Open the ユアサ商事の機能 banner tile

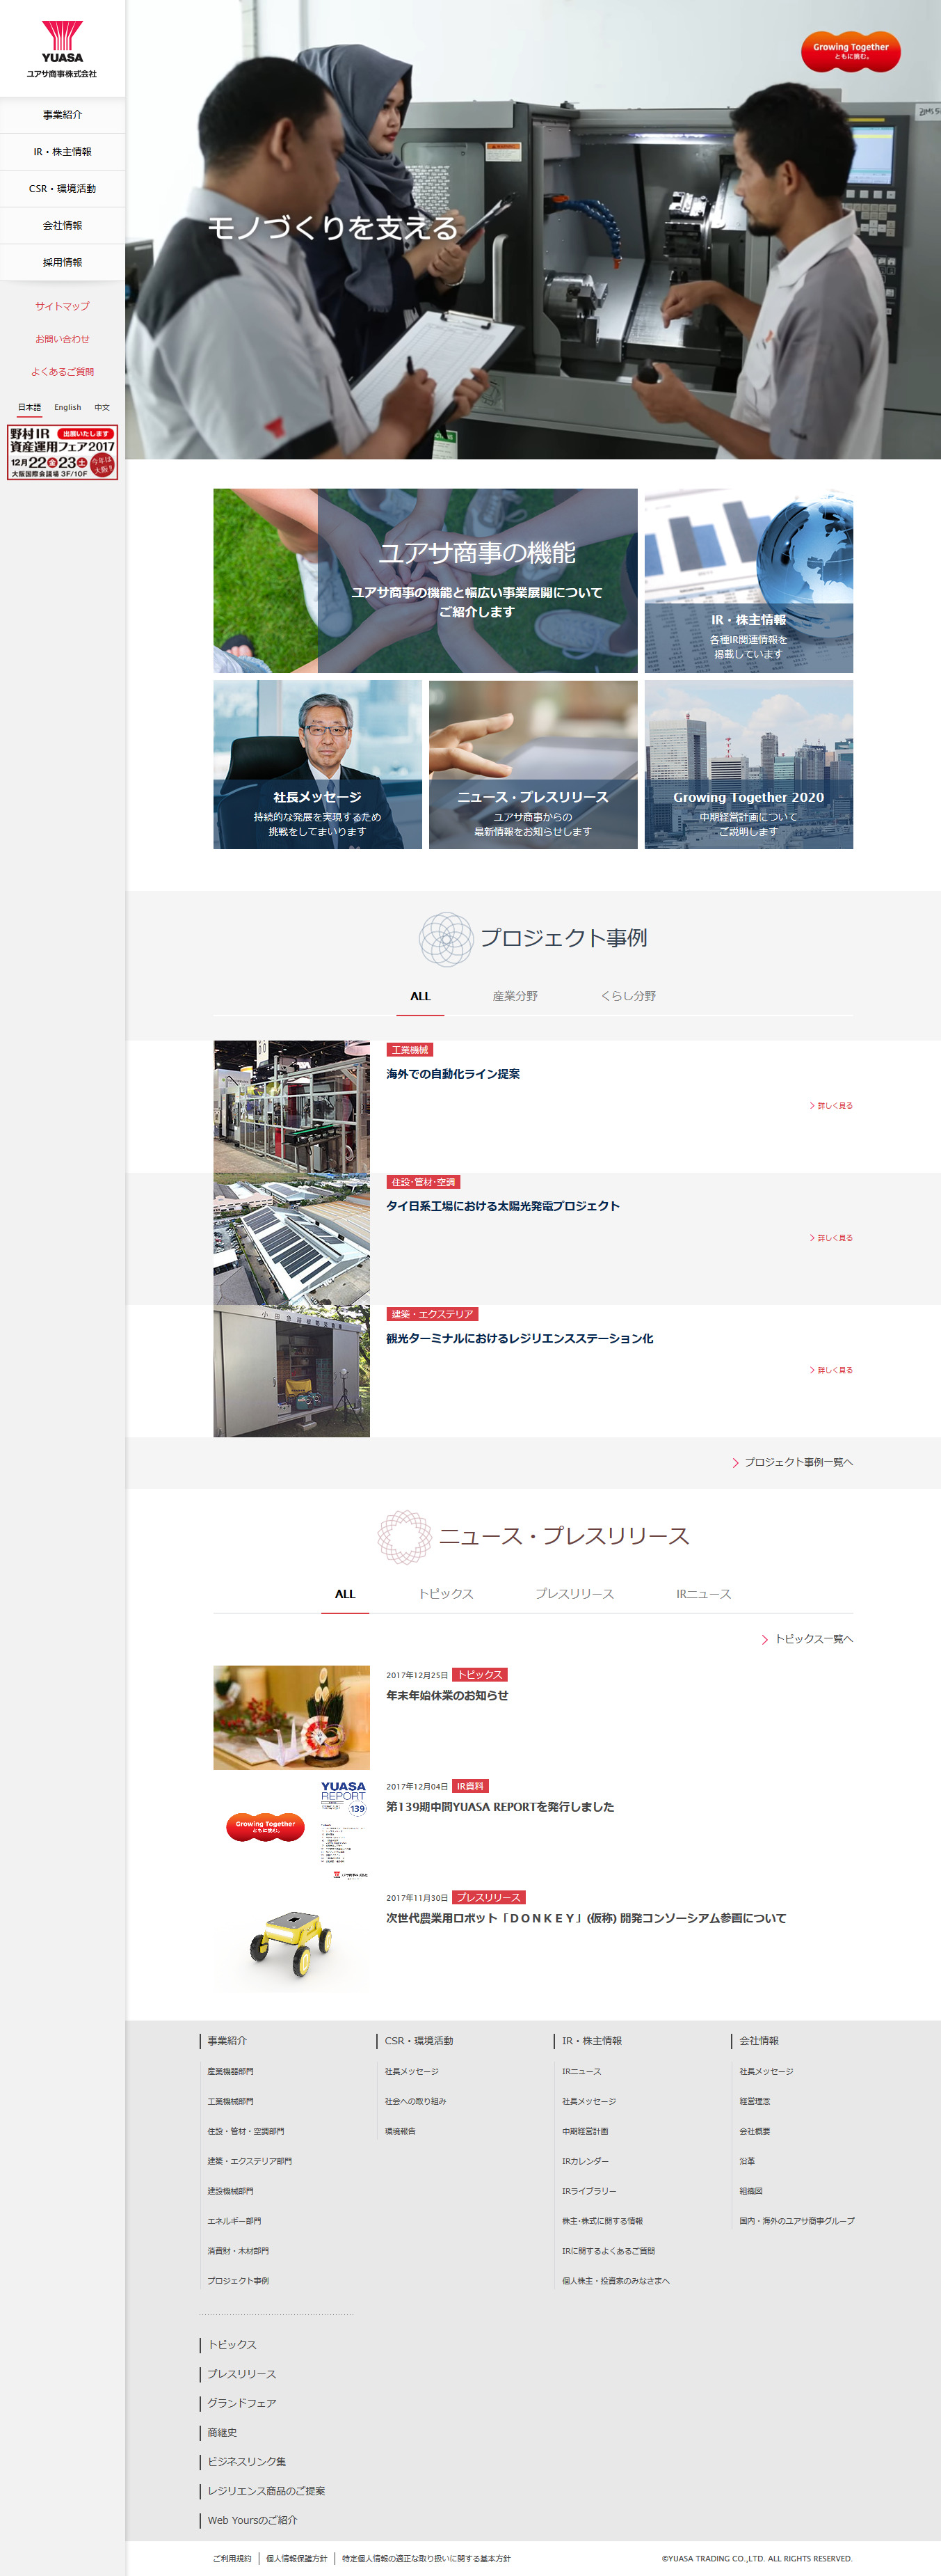(x=426, y=580)
